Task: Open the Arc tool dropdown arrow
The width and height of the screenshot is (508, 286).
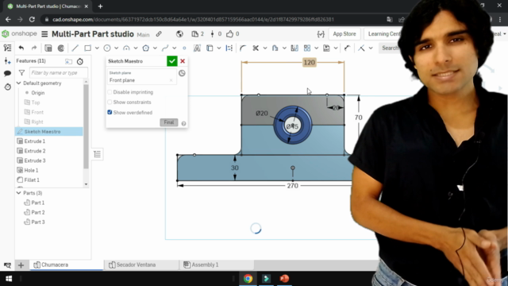Action: point(136,48)
